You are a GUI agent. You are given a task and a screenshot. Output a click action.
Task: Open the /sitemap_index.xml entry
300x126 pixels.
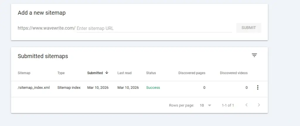click(x=34, y=88)
